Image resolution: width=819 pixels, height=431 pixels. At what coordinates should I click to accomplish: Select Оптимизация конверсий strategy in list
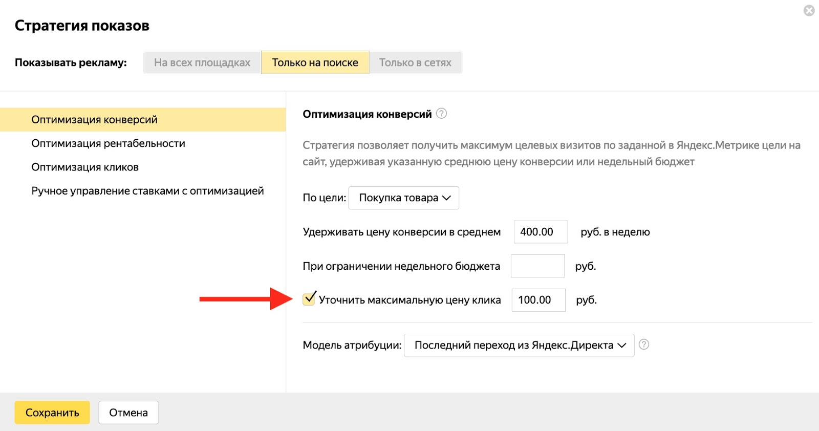tap(95, 120)
